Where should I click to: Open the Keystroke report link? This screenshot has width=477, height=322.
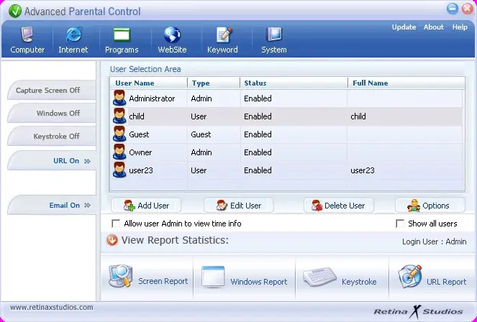point(359,282)
